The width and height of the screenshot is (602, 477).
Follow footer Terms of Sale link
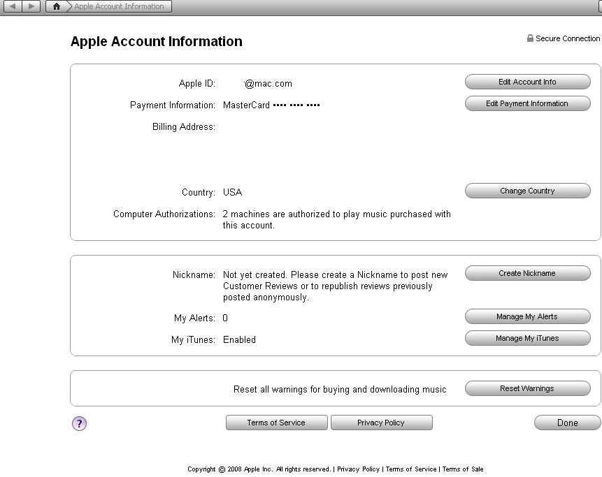pyautogui.click(x=463, y=469)
